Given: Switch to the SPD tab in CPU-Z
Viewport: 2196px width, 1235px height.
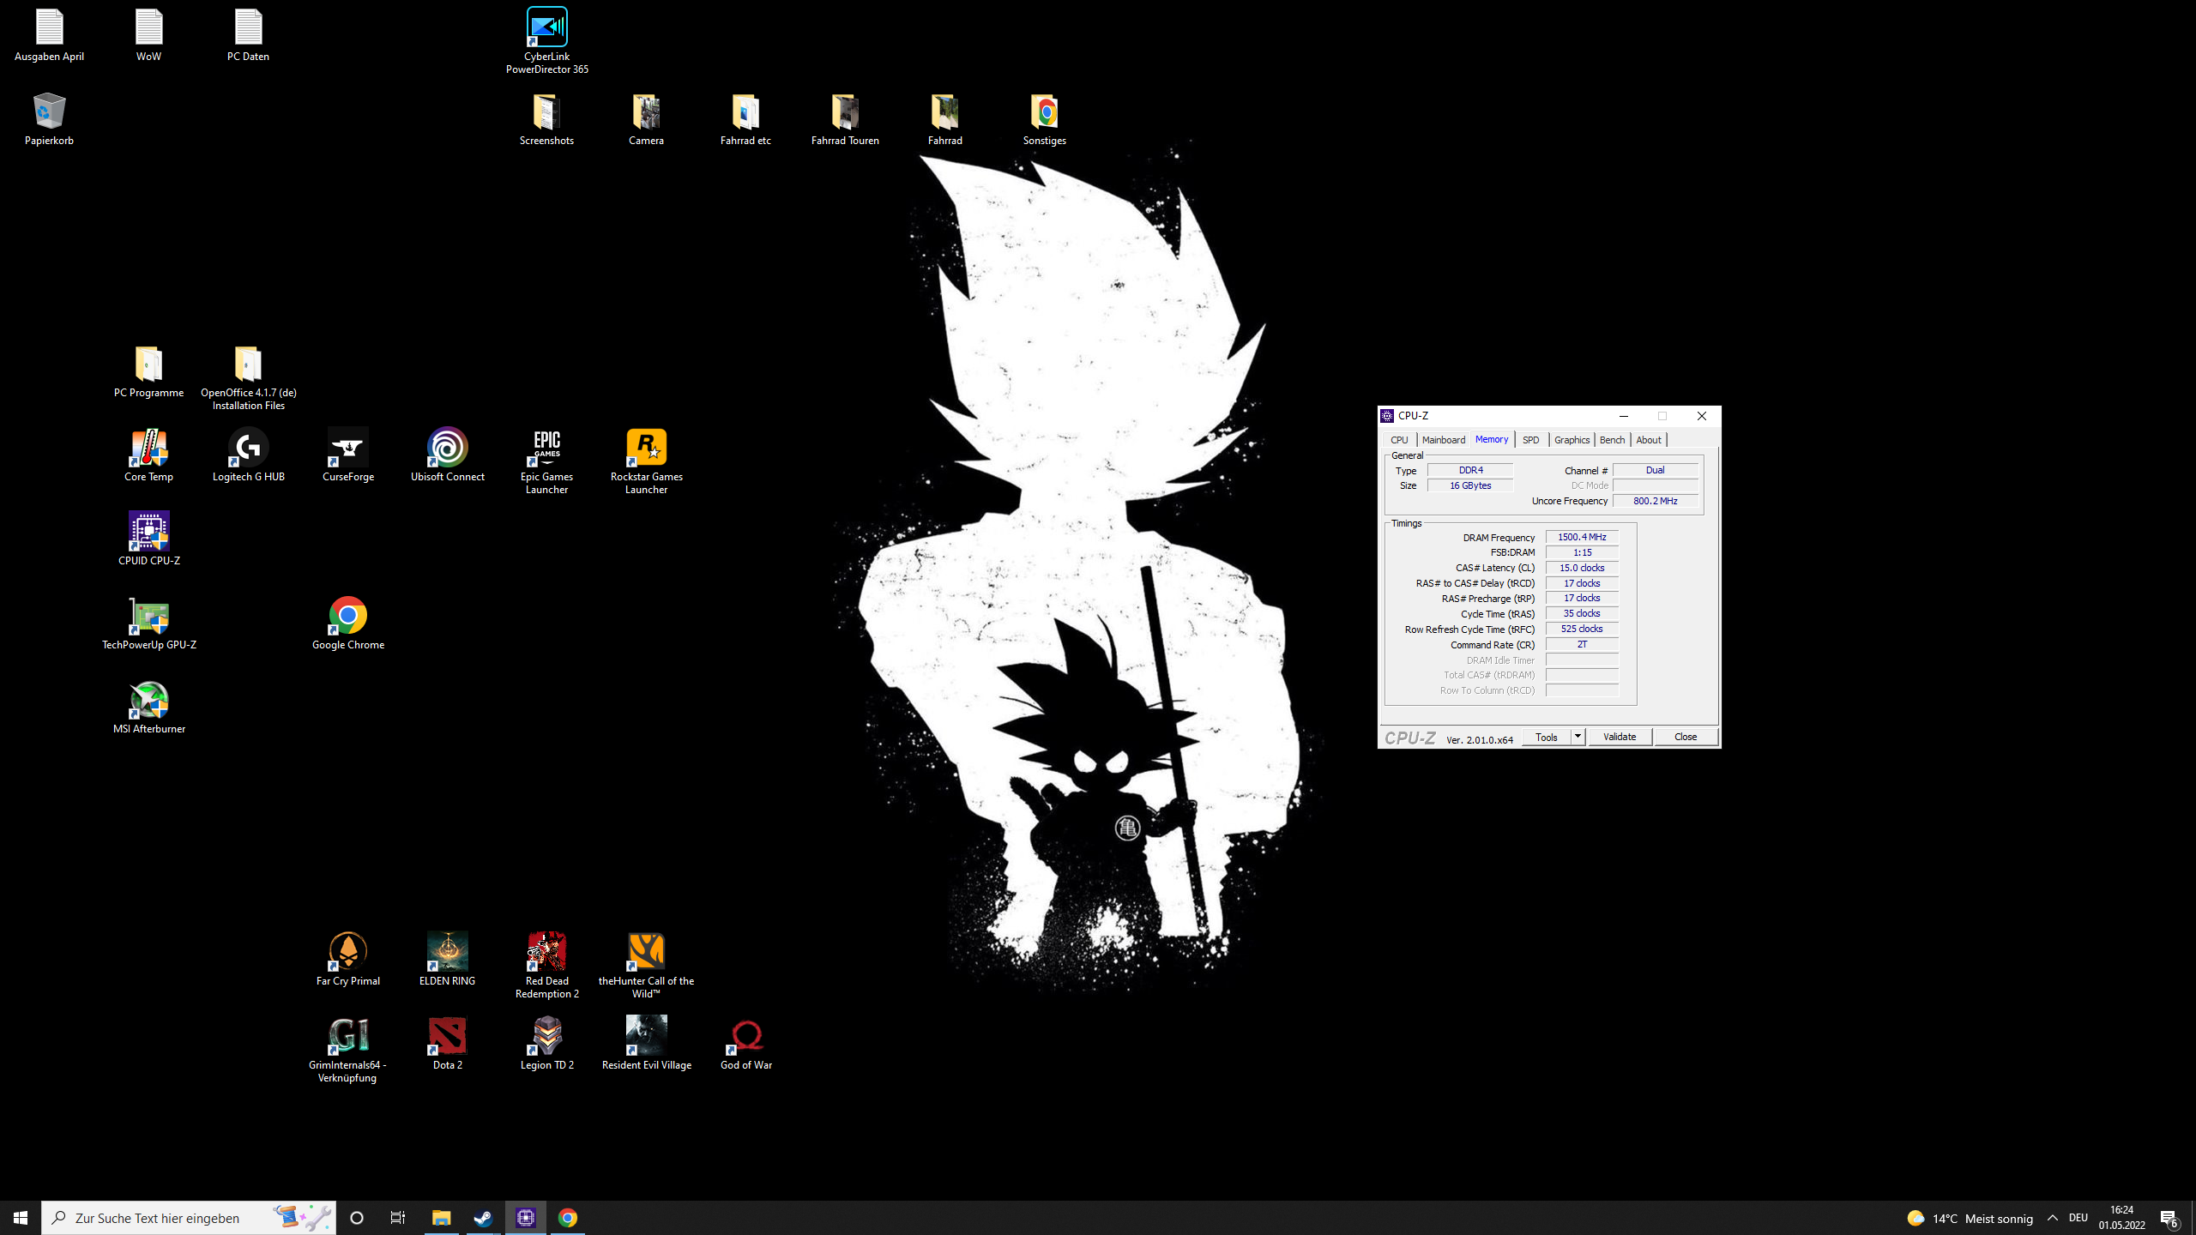Looking at the screenshot, I should [1530, 440].
